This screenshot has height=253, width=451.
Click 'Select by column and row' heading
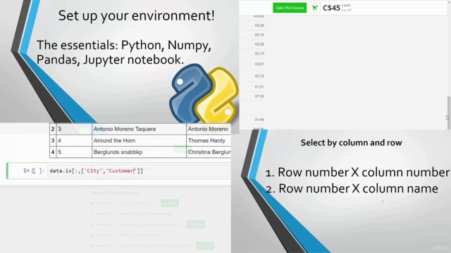point(351,143)
